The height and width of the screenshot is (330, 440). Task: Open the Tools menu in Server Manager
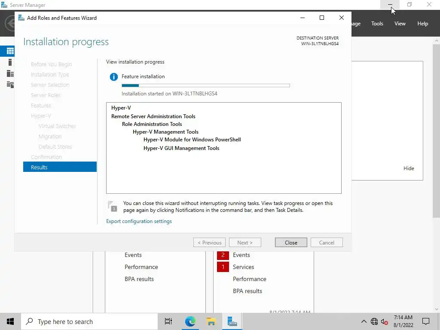click(x=377, y=24)
